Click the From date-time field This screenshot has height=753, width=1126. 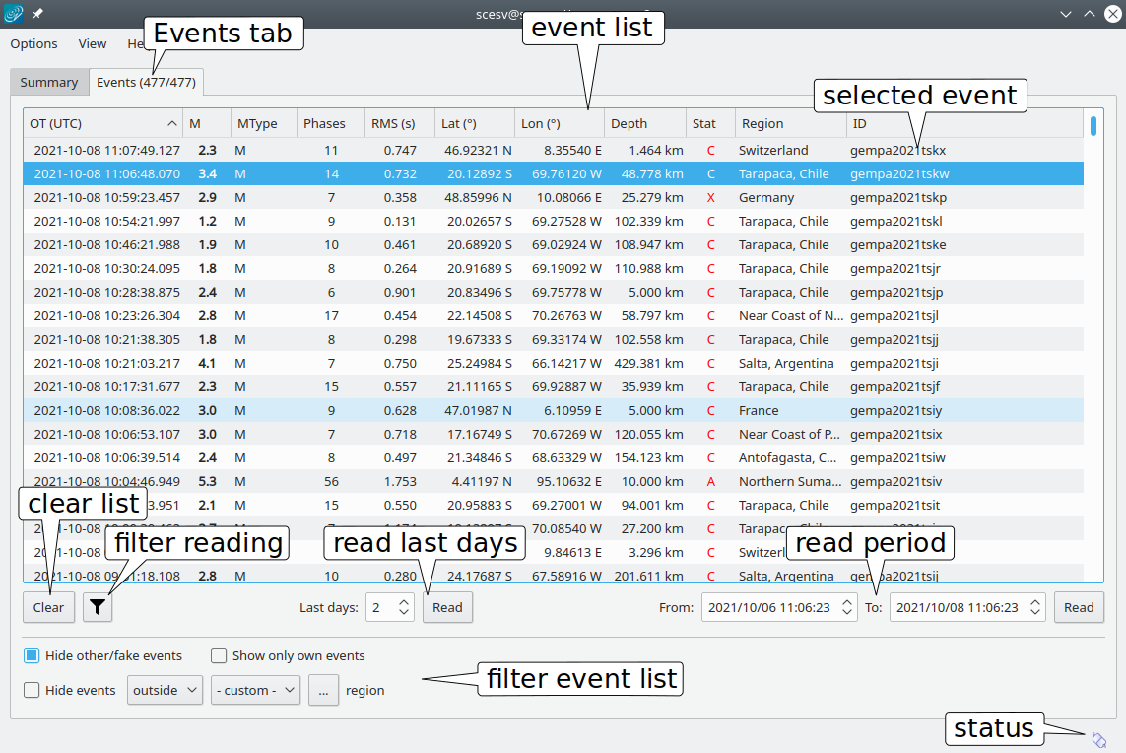coord(770,607)
